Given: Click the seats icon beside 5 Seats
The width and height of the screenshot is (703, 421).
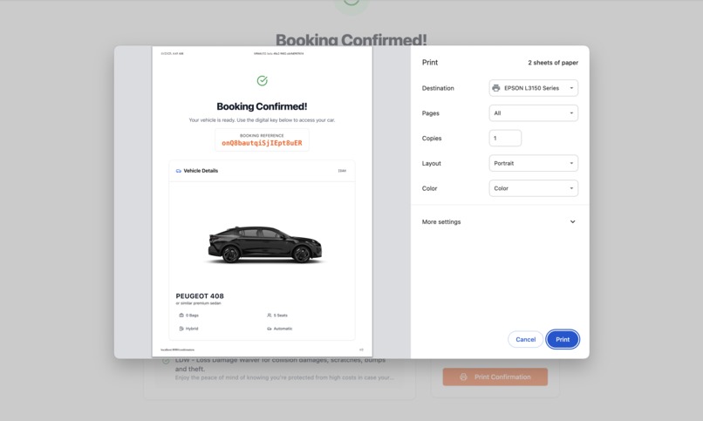Looking at the screenshot, I should (x=269, y=316).
